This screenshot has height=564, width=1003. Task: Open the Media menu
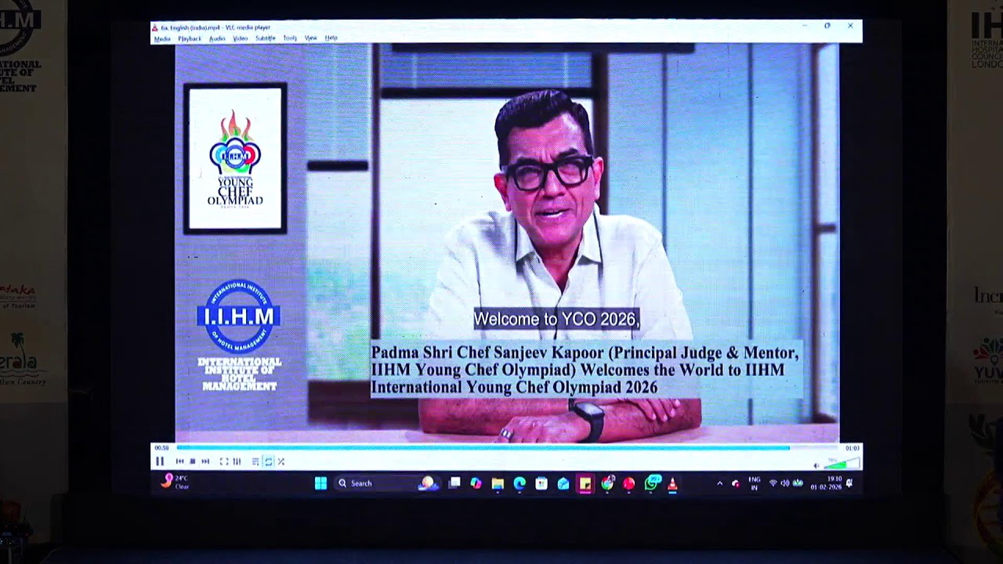coord(162,38)
